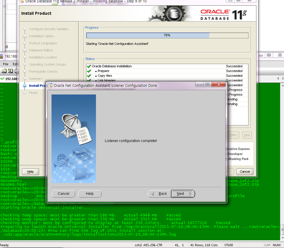
Task: Minimize the Net Configuration Assistant dialog
Action: click(200, 85)
